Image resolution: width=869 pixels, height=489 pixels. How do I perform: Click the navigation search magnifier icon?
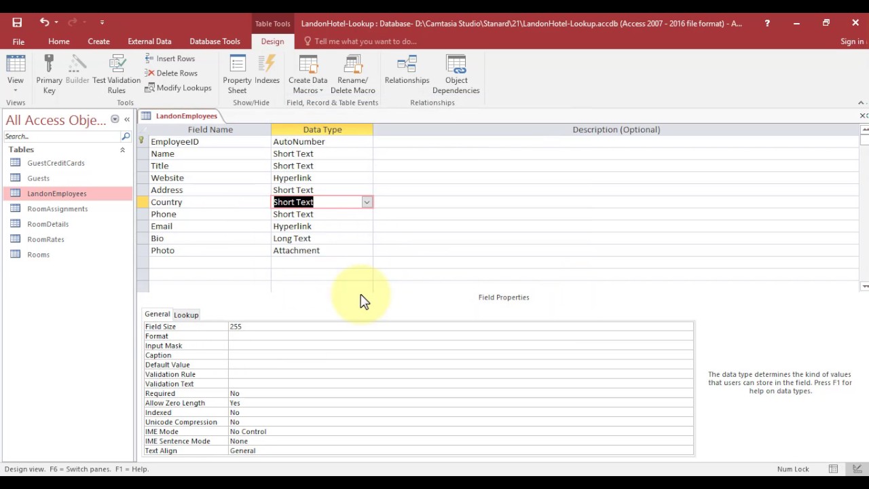(x=126, y=137)
